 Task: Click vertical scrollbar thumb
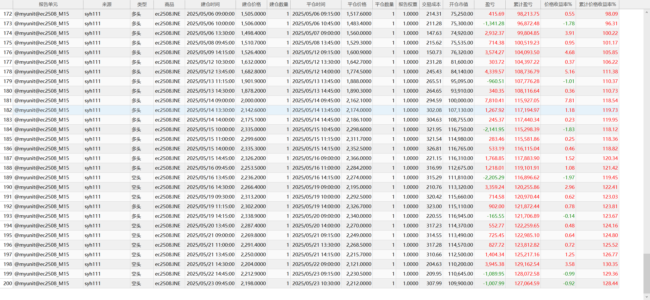pyautogui.click(x=647, y=273)
